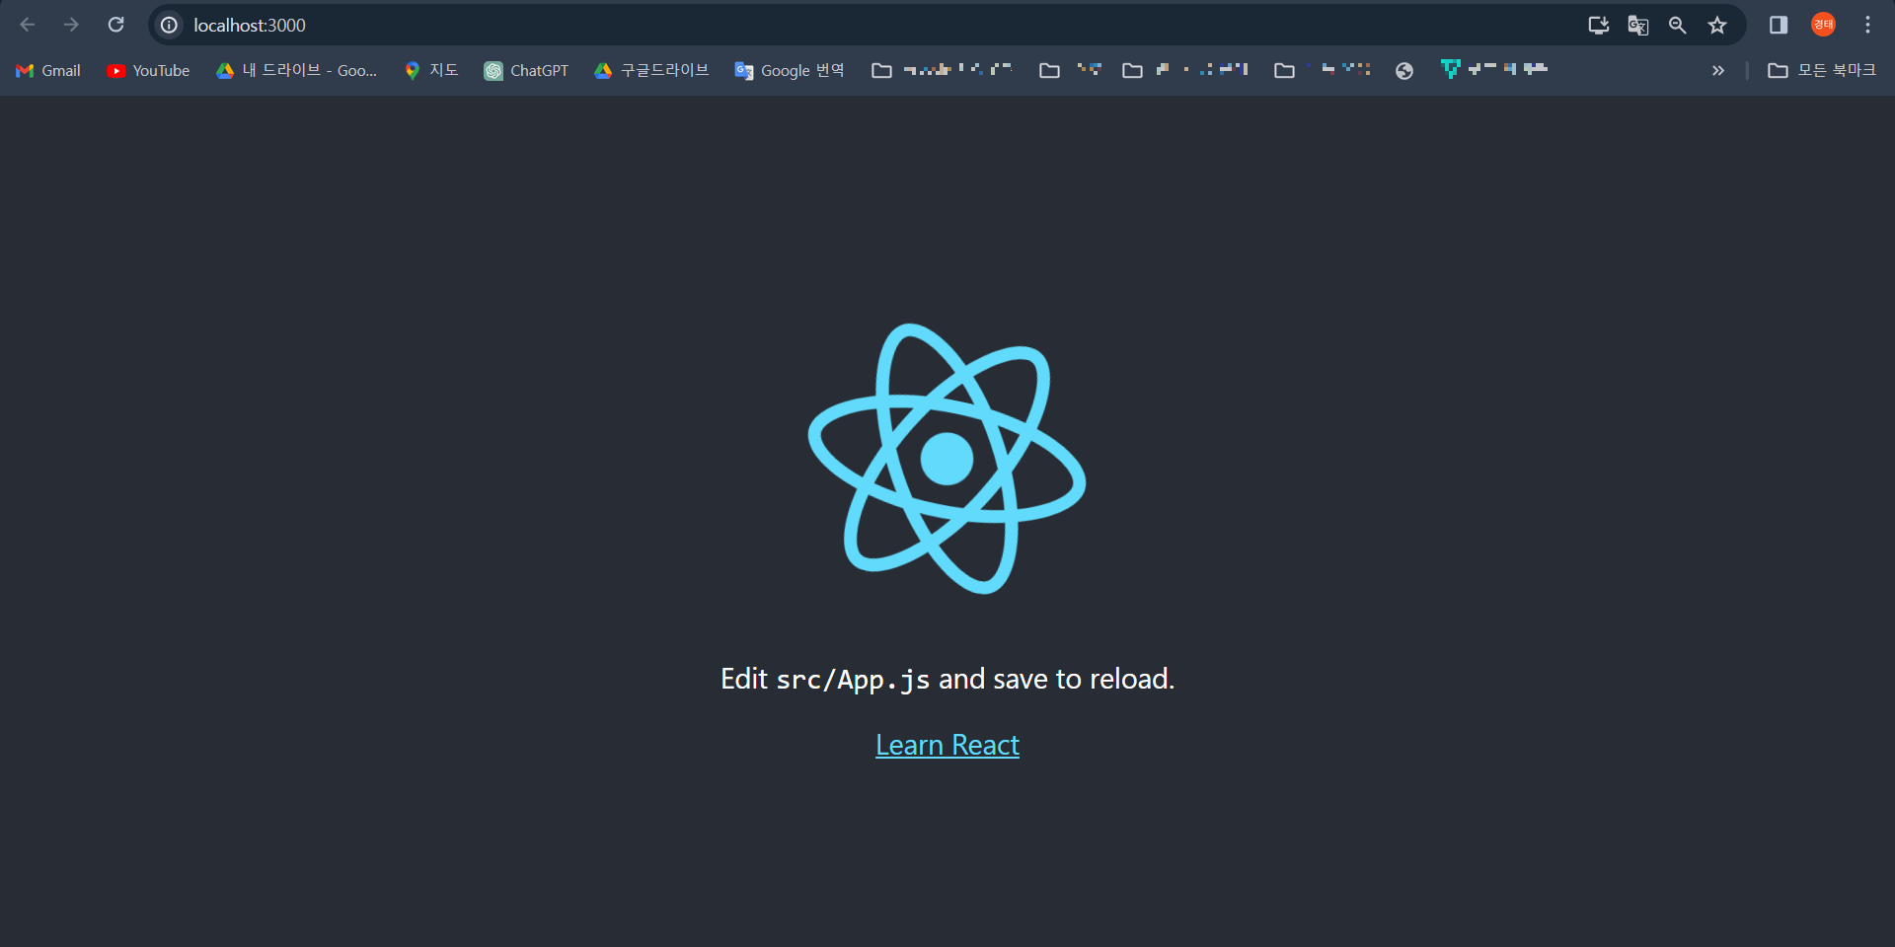1895x947 pixels.
Task: Show hidden bookmarks with the double chevron
Action: (1718, 70)
